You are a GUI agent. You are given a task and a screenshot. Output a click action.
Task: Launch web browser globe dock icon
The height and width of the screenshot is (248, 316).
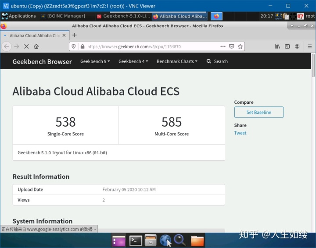[x=165, y=240]
